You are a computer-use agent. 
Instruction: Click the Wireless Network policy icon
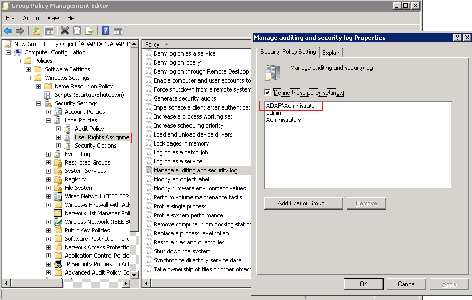pyautogui.click(x=58, y=222)
